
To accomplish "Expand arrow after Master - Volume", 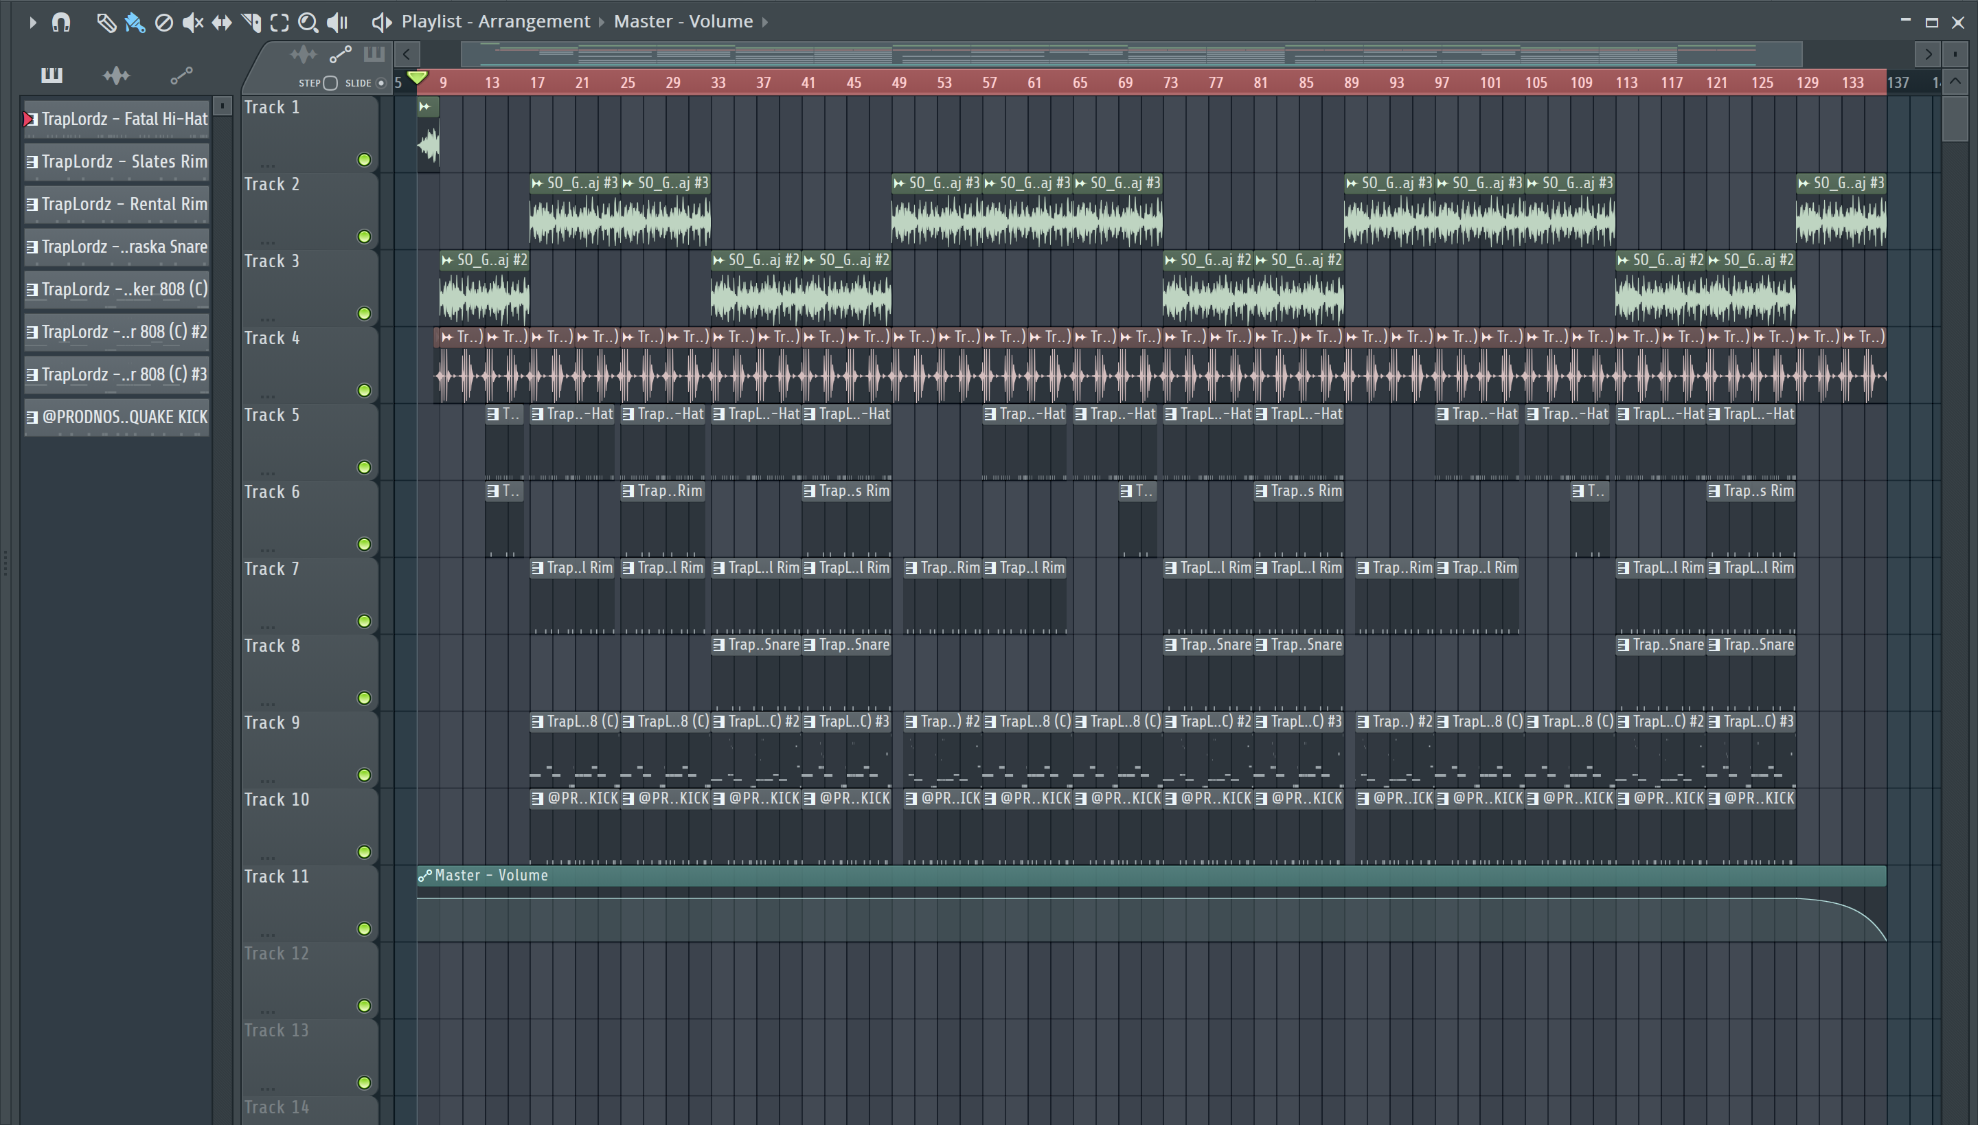I will pyautogui.click(x=764, y=23).
